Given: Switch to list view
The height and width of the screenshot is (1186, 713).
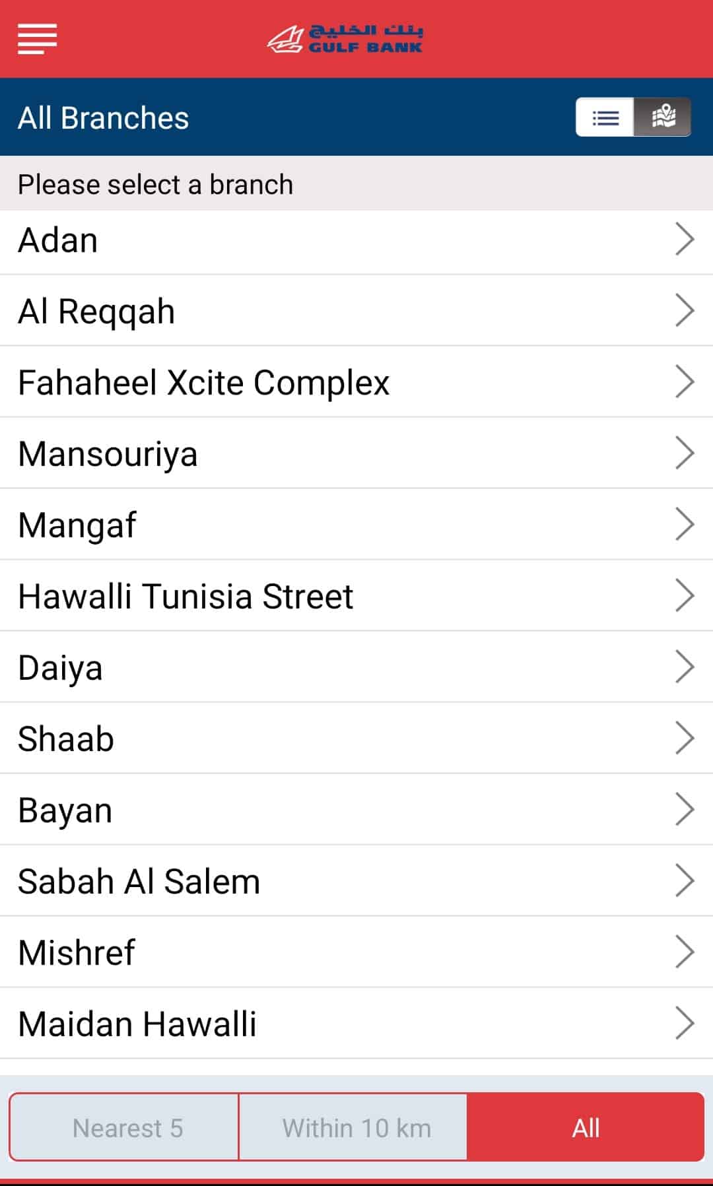Looking at the screenshot, I should pyautogui.click(x=605, y=117).
